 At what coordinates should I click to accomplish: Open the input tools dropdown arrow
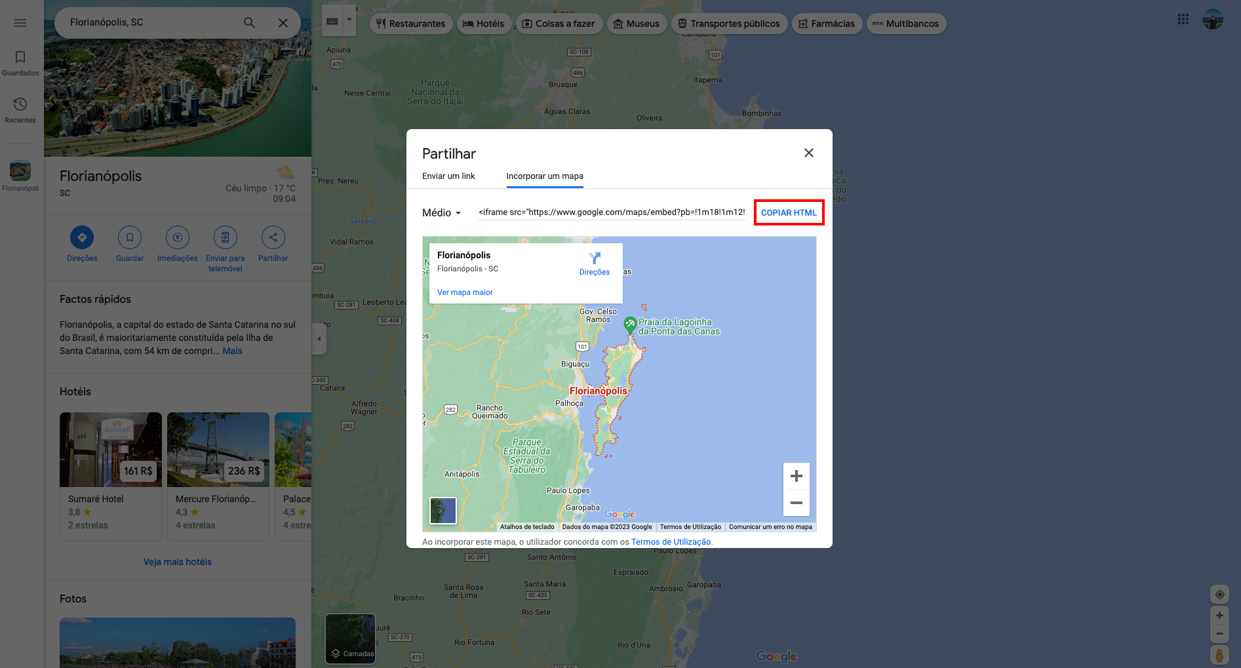pos(349,20)
